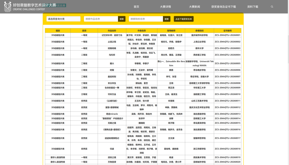
Task: Click the 奖项 column header
Action: [84, 31]
